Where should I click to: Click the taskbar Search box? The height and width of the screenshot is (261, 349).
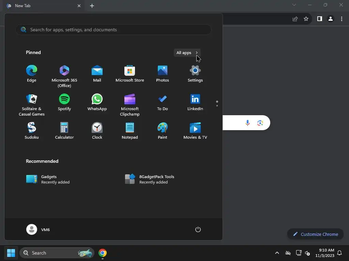(x=57, y=253)
